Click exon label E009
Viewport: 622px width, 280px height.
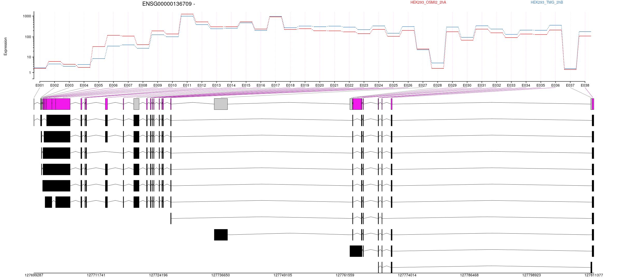[158, 85]
